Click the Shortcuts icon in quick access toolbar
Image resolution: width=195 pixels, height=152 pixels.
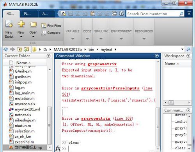tap(63, 14)
